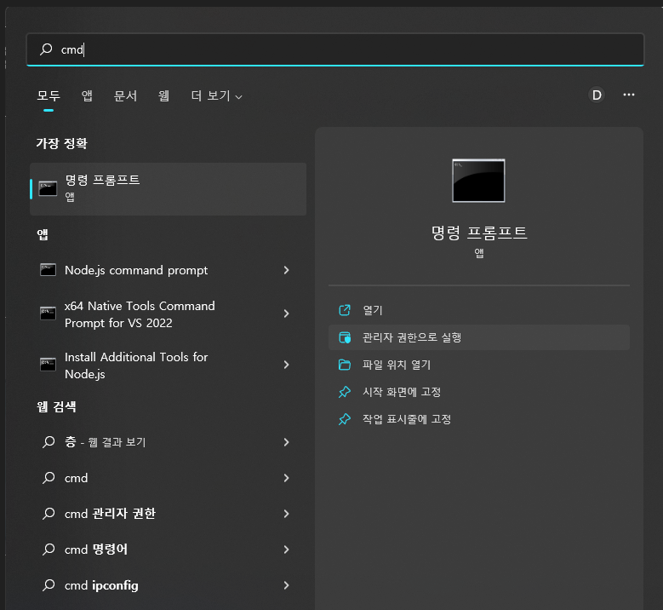Switch to the 문서 tab
This screenshot has width=663, height=610.
click(125, 95)
